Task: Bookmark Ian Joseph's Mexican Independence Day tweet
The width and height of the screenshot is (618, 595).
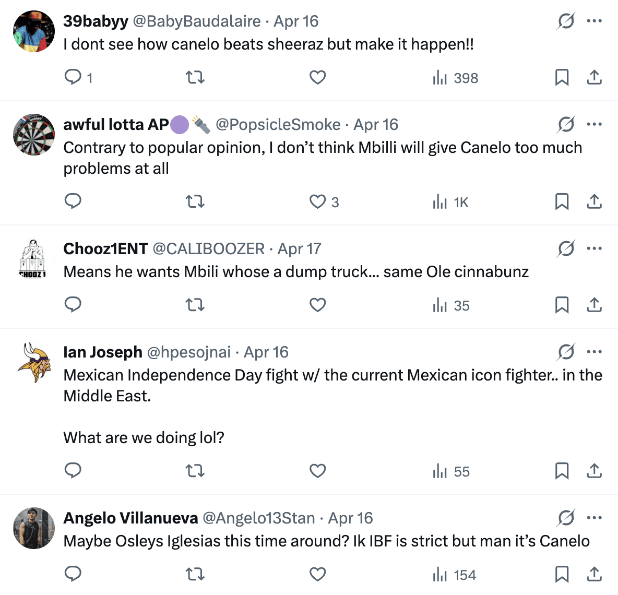Action: click(562, 471)
